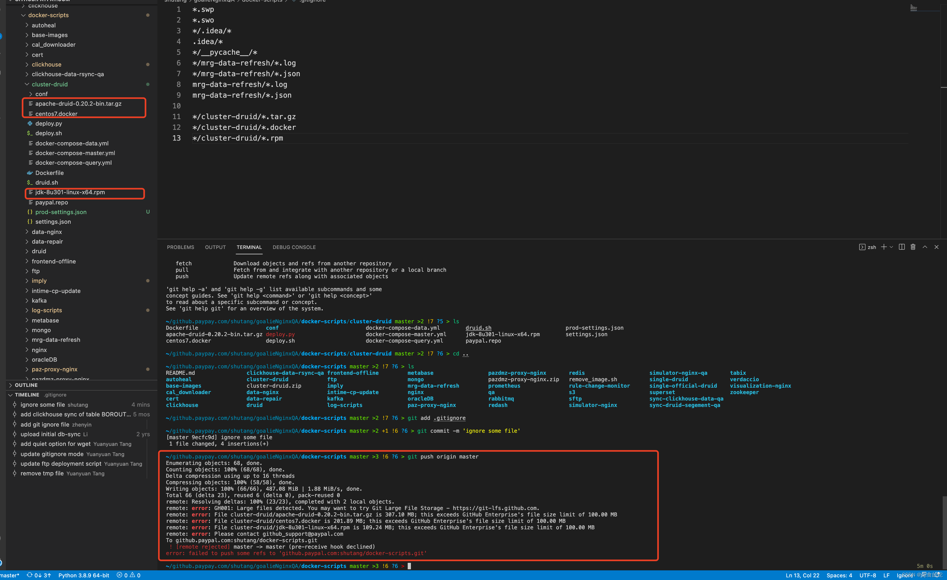This screenshot has width=947, height=580.
Task: Click the OUTPUT panel tab
Action: coord(214,247)
